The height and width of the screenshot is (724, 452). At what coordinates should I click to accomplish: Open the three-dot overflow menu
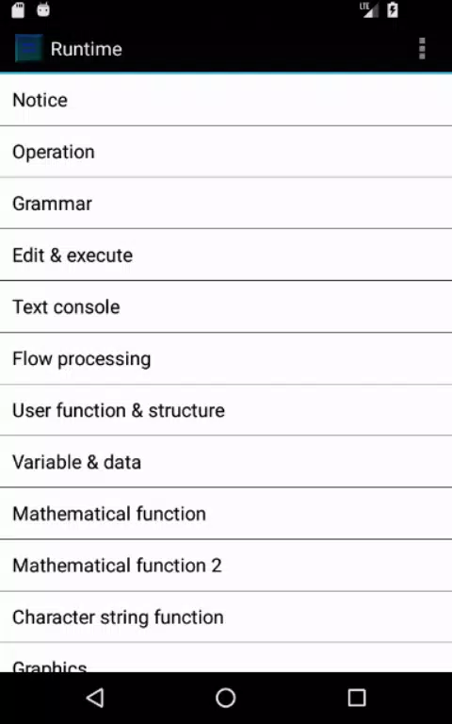[x=422, y=48]
